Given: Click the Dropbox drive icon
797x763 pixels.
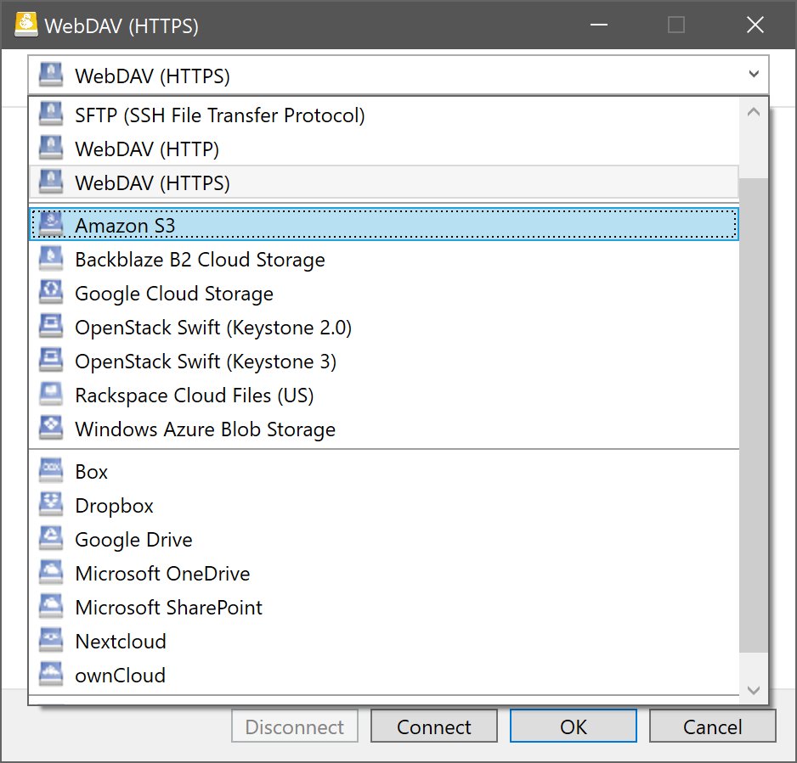Looking at the screenshot, I should coord(52,505).
